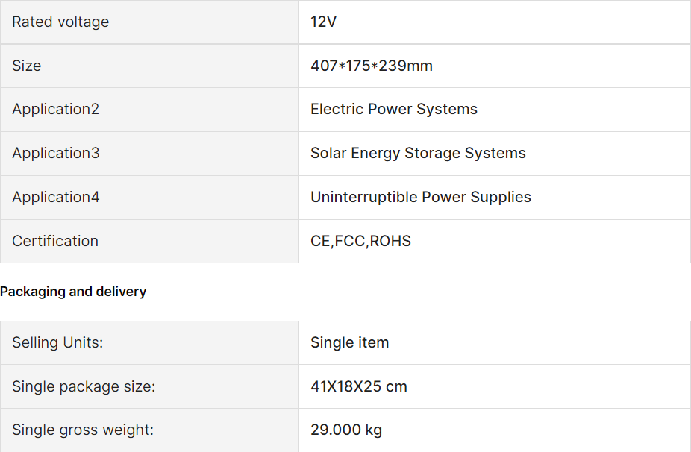691x452 pixels.
Task: Select the 41X18X25 cm package value
Action: point(359,386)
